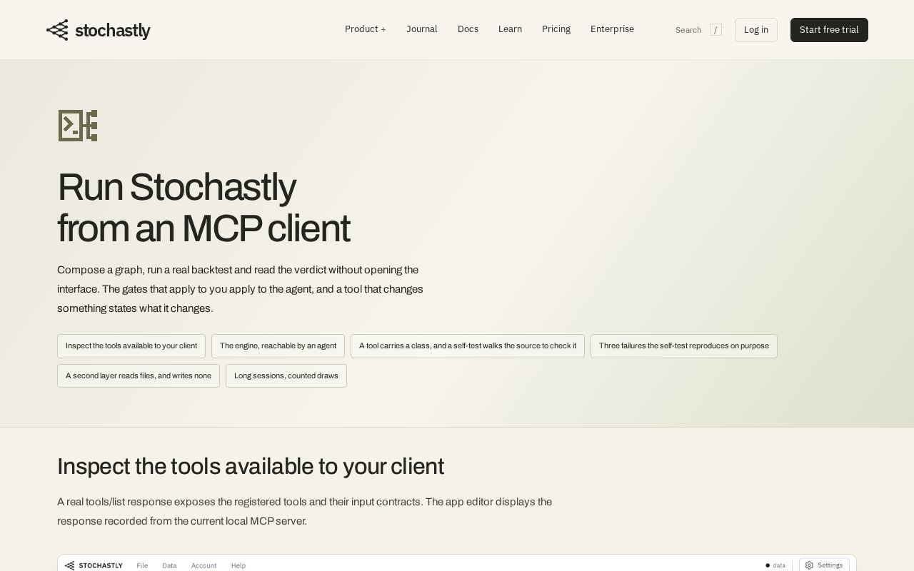
Task: Click the 'Inspect the tools available to your client' heading
Action: 251,466
